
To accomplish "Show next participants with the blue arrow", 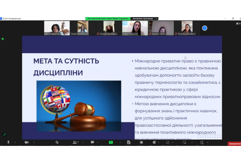I will [x=204, y=28].
